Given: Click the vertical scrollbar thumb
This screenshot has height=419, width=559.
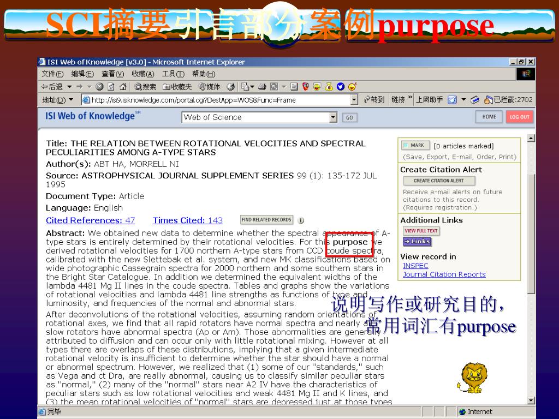Looking at the screenshot, I should point(531,234).
